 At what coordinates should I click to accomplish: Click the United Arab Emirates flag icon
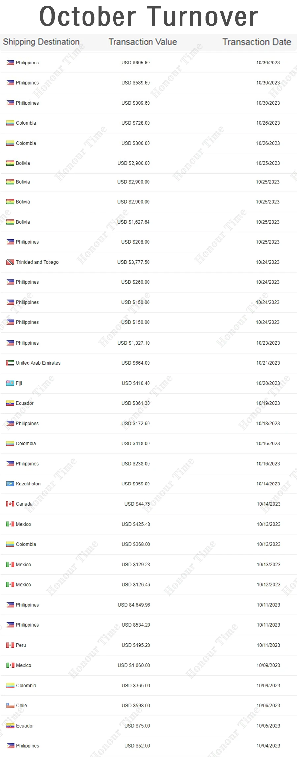10,363
